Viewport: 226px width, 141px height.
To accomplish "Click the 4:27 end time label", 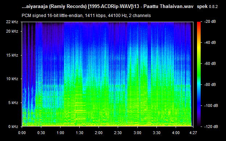I will pos(193,133).
